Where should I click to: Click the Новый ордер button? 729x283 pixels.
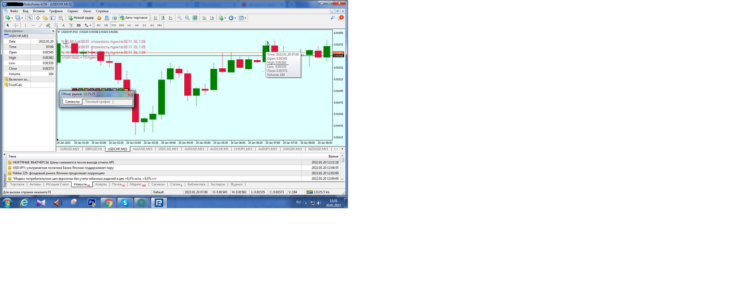(82, 18)
